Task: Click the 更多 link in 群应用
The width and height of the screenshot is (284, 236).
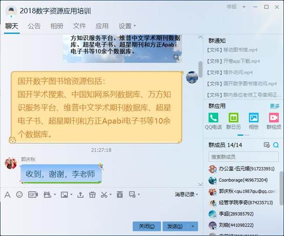Action: click(275, 106)
